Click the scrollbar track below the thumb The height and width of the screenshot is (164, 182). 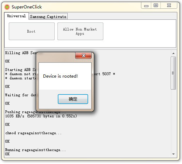coord(173,120)
